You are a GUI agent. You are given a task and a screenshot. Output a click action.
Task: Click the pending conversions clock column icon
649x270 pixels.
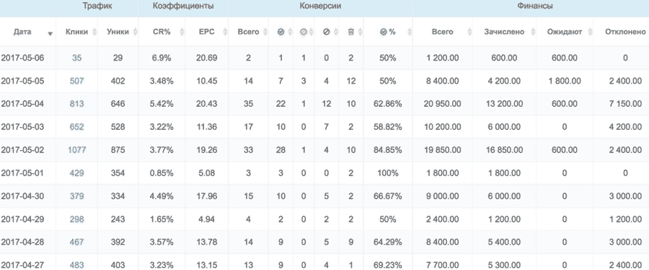304,32
